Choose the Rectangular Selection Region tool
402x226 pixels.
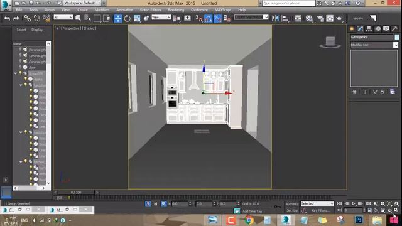[97, 18]
